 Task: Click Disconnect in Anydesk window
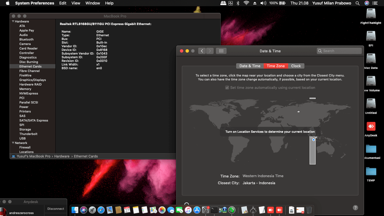point(56,209)
